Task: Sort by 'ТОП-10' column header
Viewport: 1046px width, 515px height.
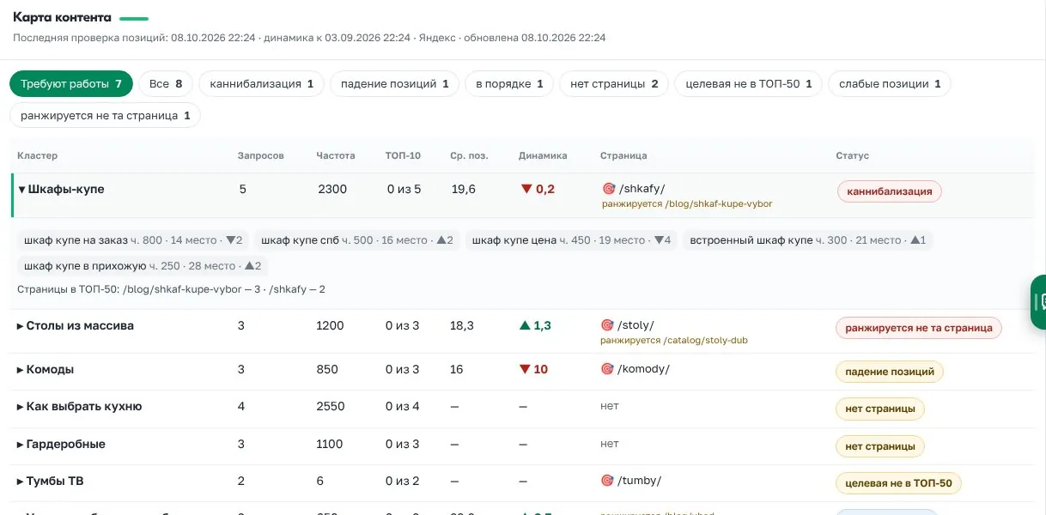Action: point(403,155)
